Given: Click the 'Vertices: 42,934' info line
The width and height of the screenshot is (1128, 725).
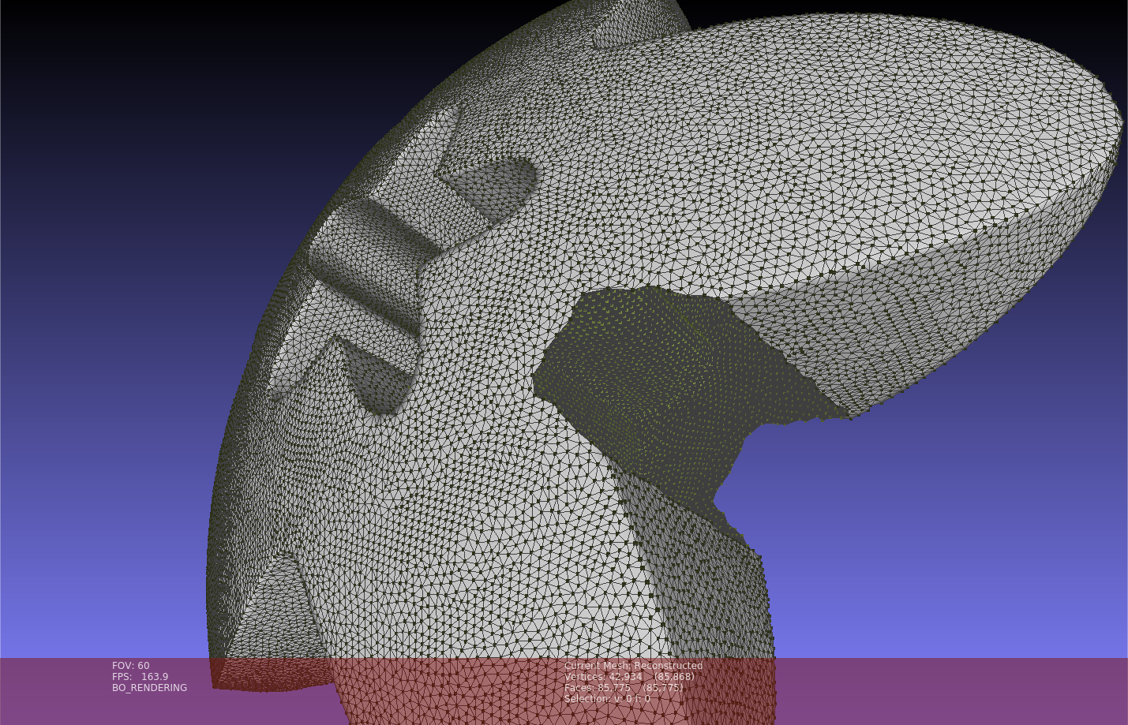Looking at the screenshot, I should pos(629,677).
